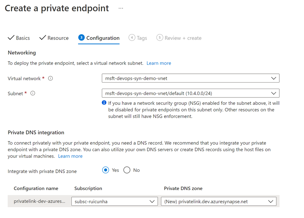Expand the Subnet dropdown

point(190,93)
